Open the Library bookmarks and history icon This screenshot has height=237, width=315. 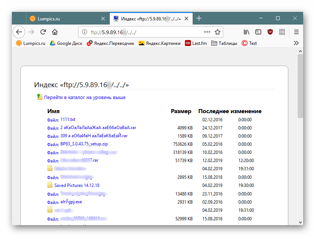[x=246, y=32]
